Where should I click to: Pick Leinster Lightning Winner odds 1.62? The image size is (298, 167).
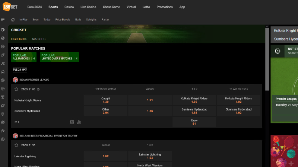click(106, 156)
